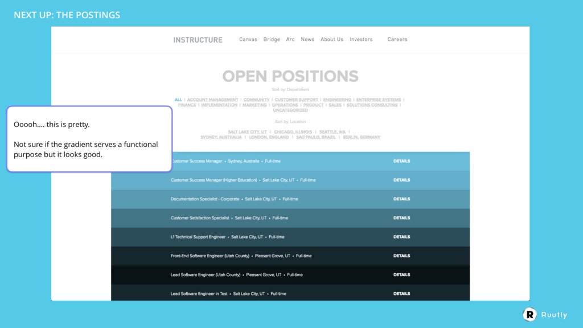This screenshot has height=328, width=583.
Task: Click the INSTRUCTURE logo
Action: [198, 40]
